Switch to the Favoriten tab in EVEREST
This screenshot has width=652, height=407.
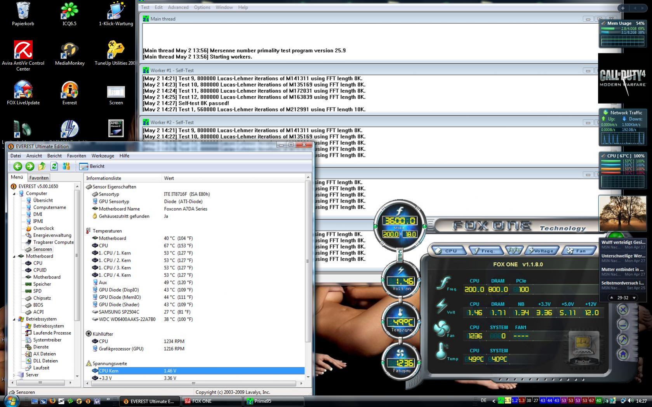click(39, 178)
